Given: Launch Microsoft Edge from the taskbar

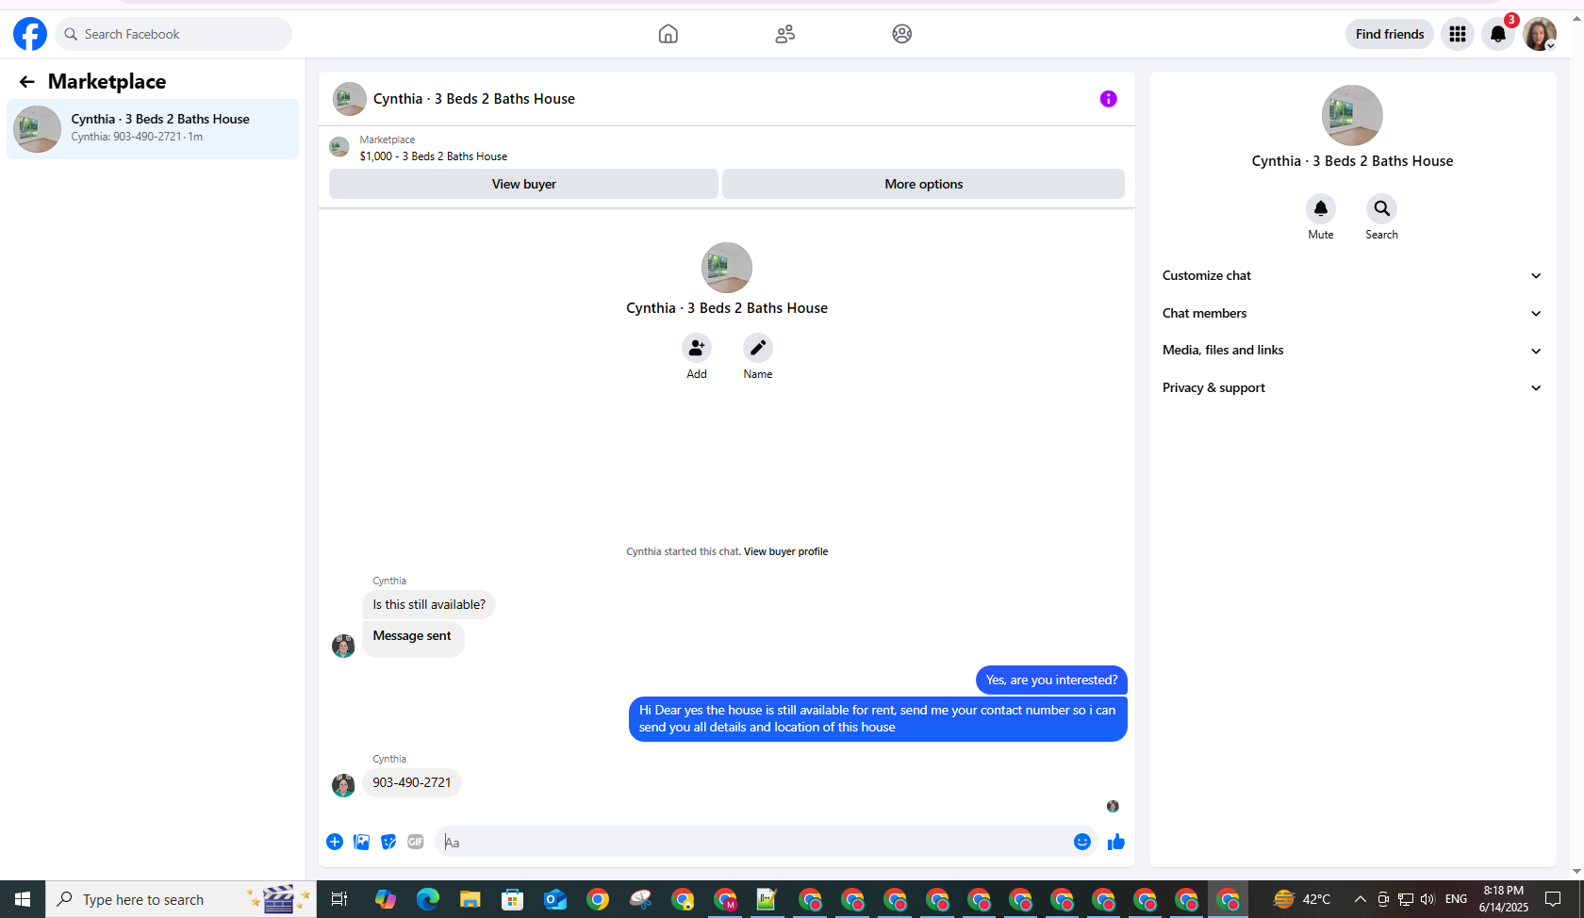Looking at the screenshot, I should coord(428,899).
